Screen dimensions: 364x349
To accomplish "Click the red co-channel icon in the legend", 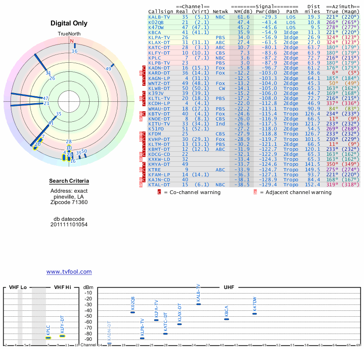I will pyautogui.click(x=159, y=192).
